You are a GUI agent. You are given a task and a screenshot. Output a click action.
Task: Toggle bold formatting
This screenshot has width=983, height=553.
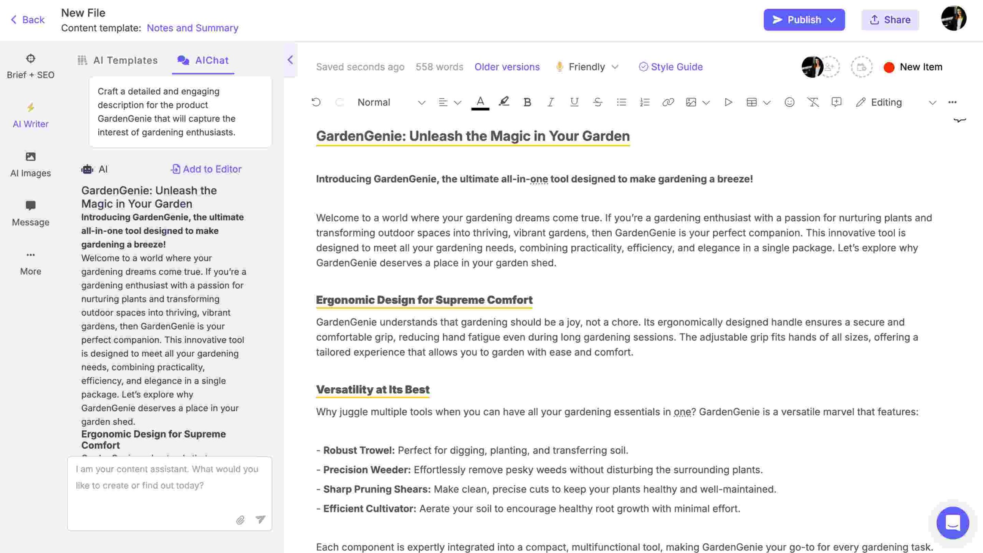pyautogui.click(x=527, y=102)
